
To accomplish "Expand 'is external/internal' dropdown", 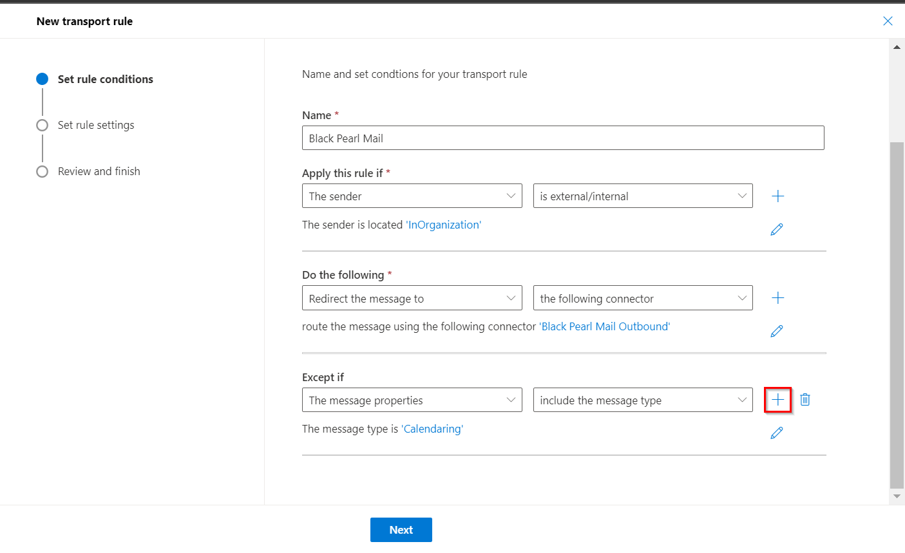I will coord(642,196).
